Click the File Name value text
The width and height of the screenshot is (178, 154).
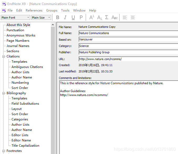pyautogui.click(x=97, y=27)
